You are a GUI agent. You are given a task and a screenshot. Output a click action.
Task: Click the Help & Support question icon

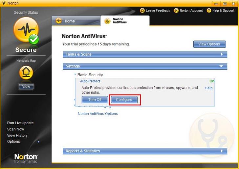[209, 10]
